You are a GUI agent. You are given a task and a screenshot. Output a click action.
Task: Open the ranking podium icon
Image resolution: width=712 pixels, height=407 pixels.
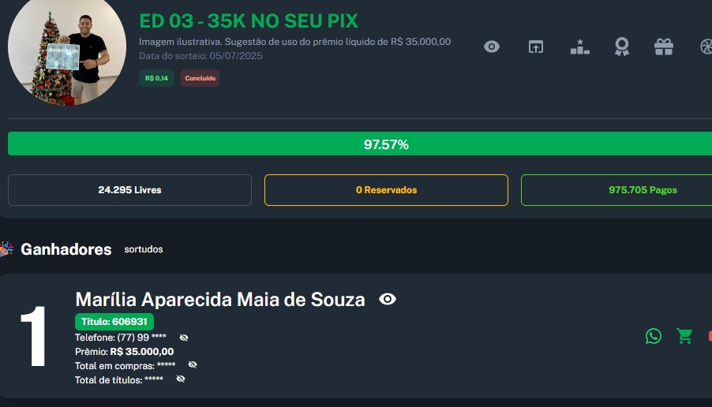click(580, 47)
